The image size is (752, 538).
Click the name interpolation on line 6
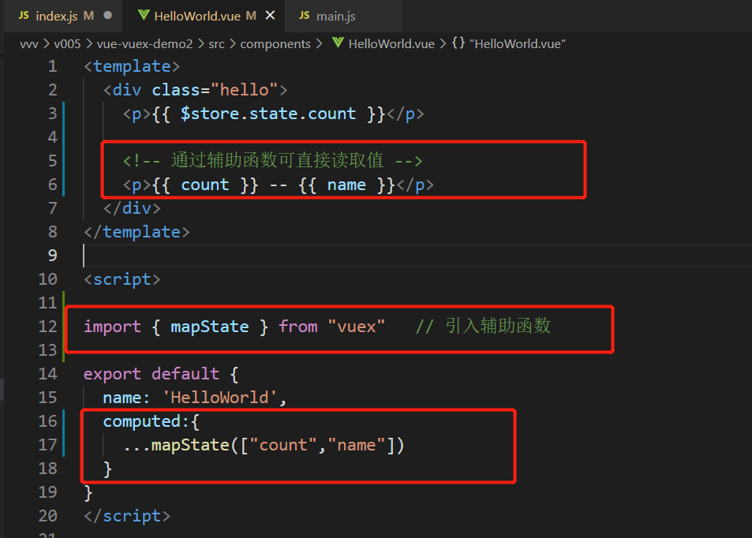[346, 185]
